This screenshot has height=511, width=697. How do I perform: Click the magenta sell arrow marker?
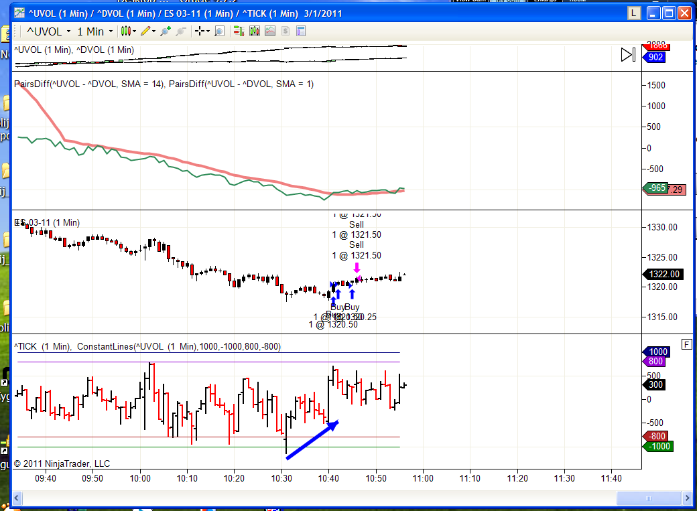[357, 268]
